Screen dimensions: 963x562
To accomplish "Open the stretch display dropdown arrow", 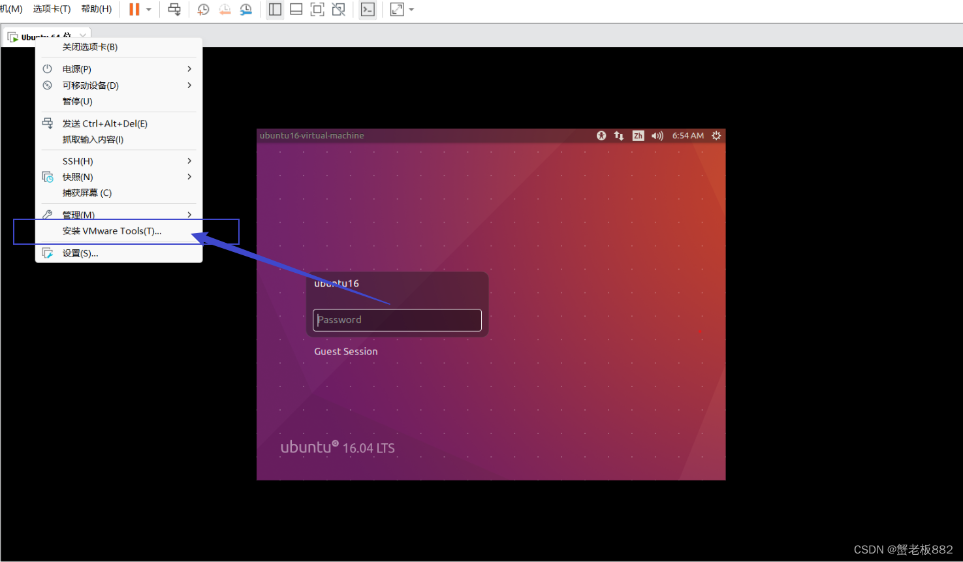I will click(411, 9).
